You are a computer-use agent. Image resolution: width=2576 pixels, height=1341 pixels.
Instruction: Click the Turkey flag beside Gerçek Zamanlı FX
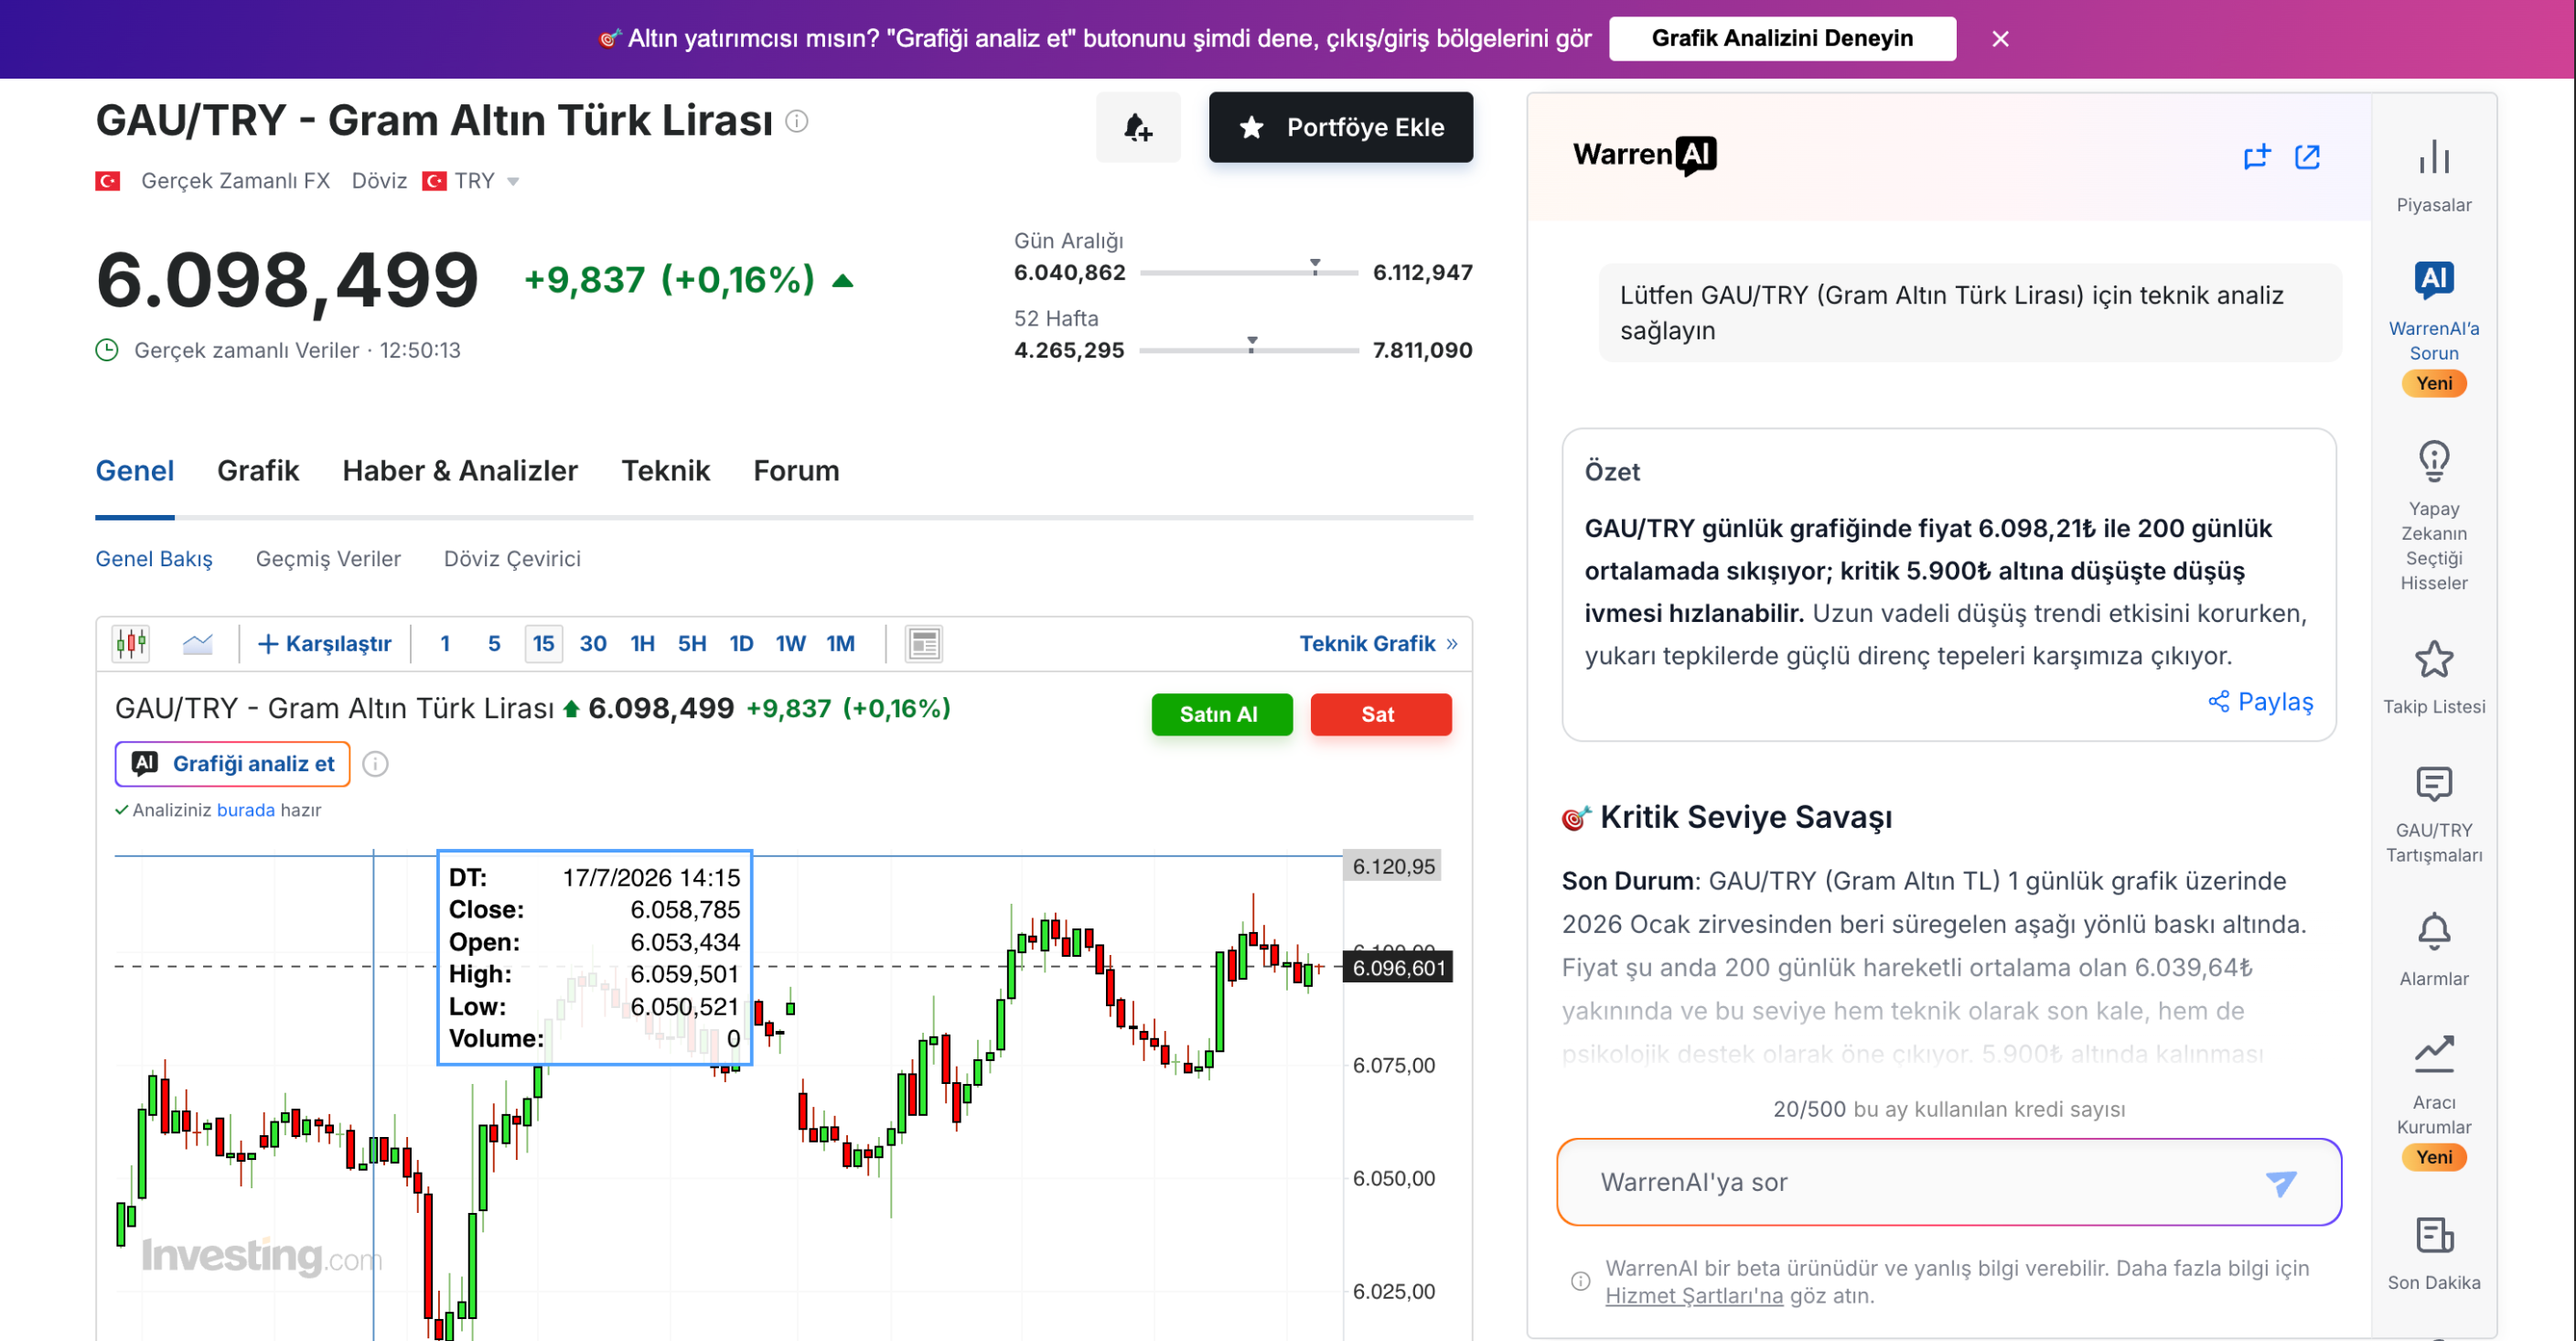coord(107,181)
